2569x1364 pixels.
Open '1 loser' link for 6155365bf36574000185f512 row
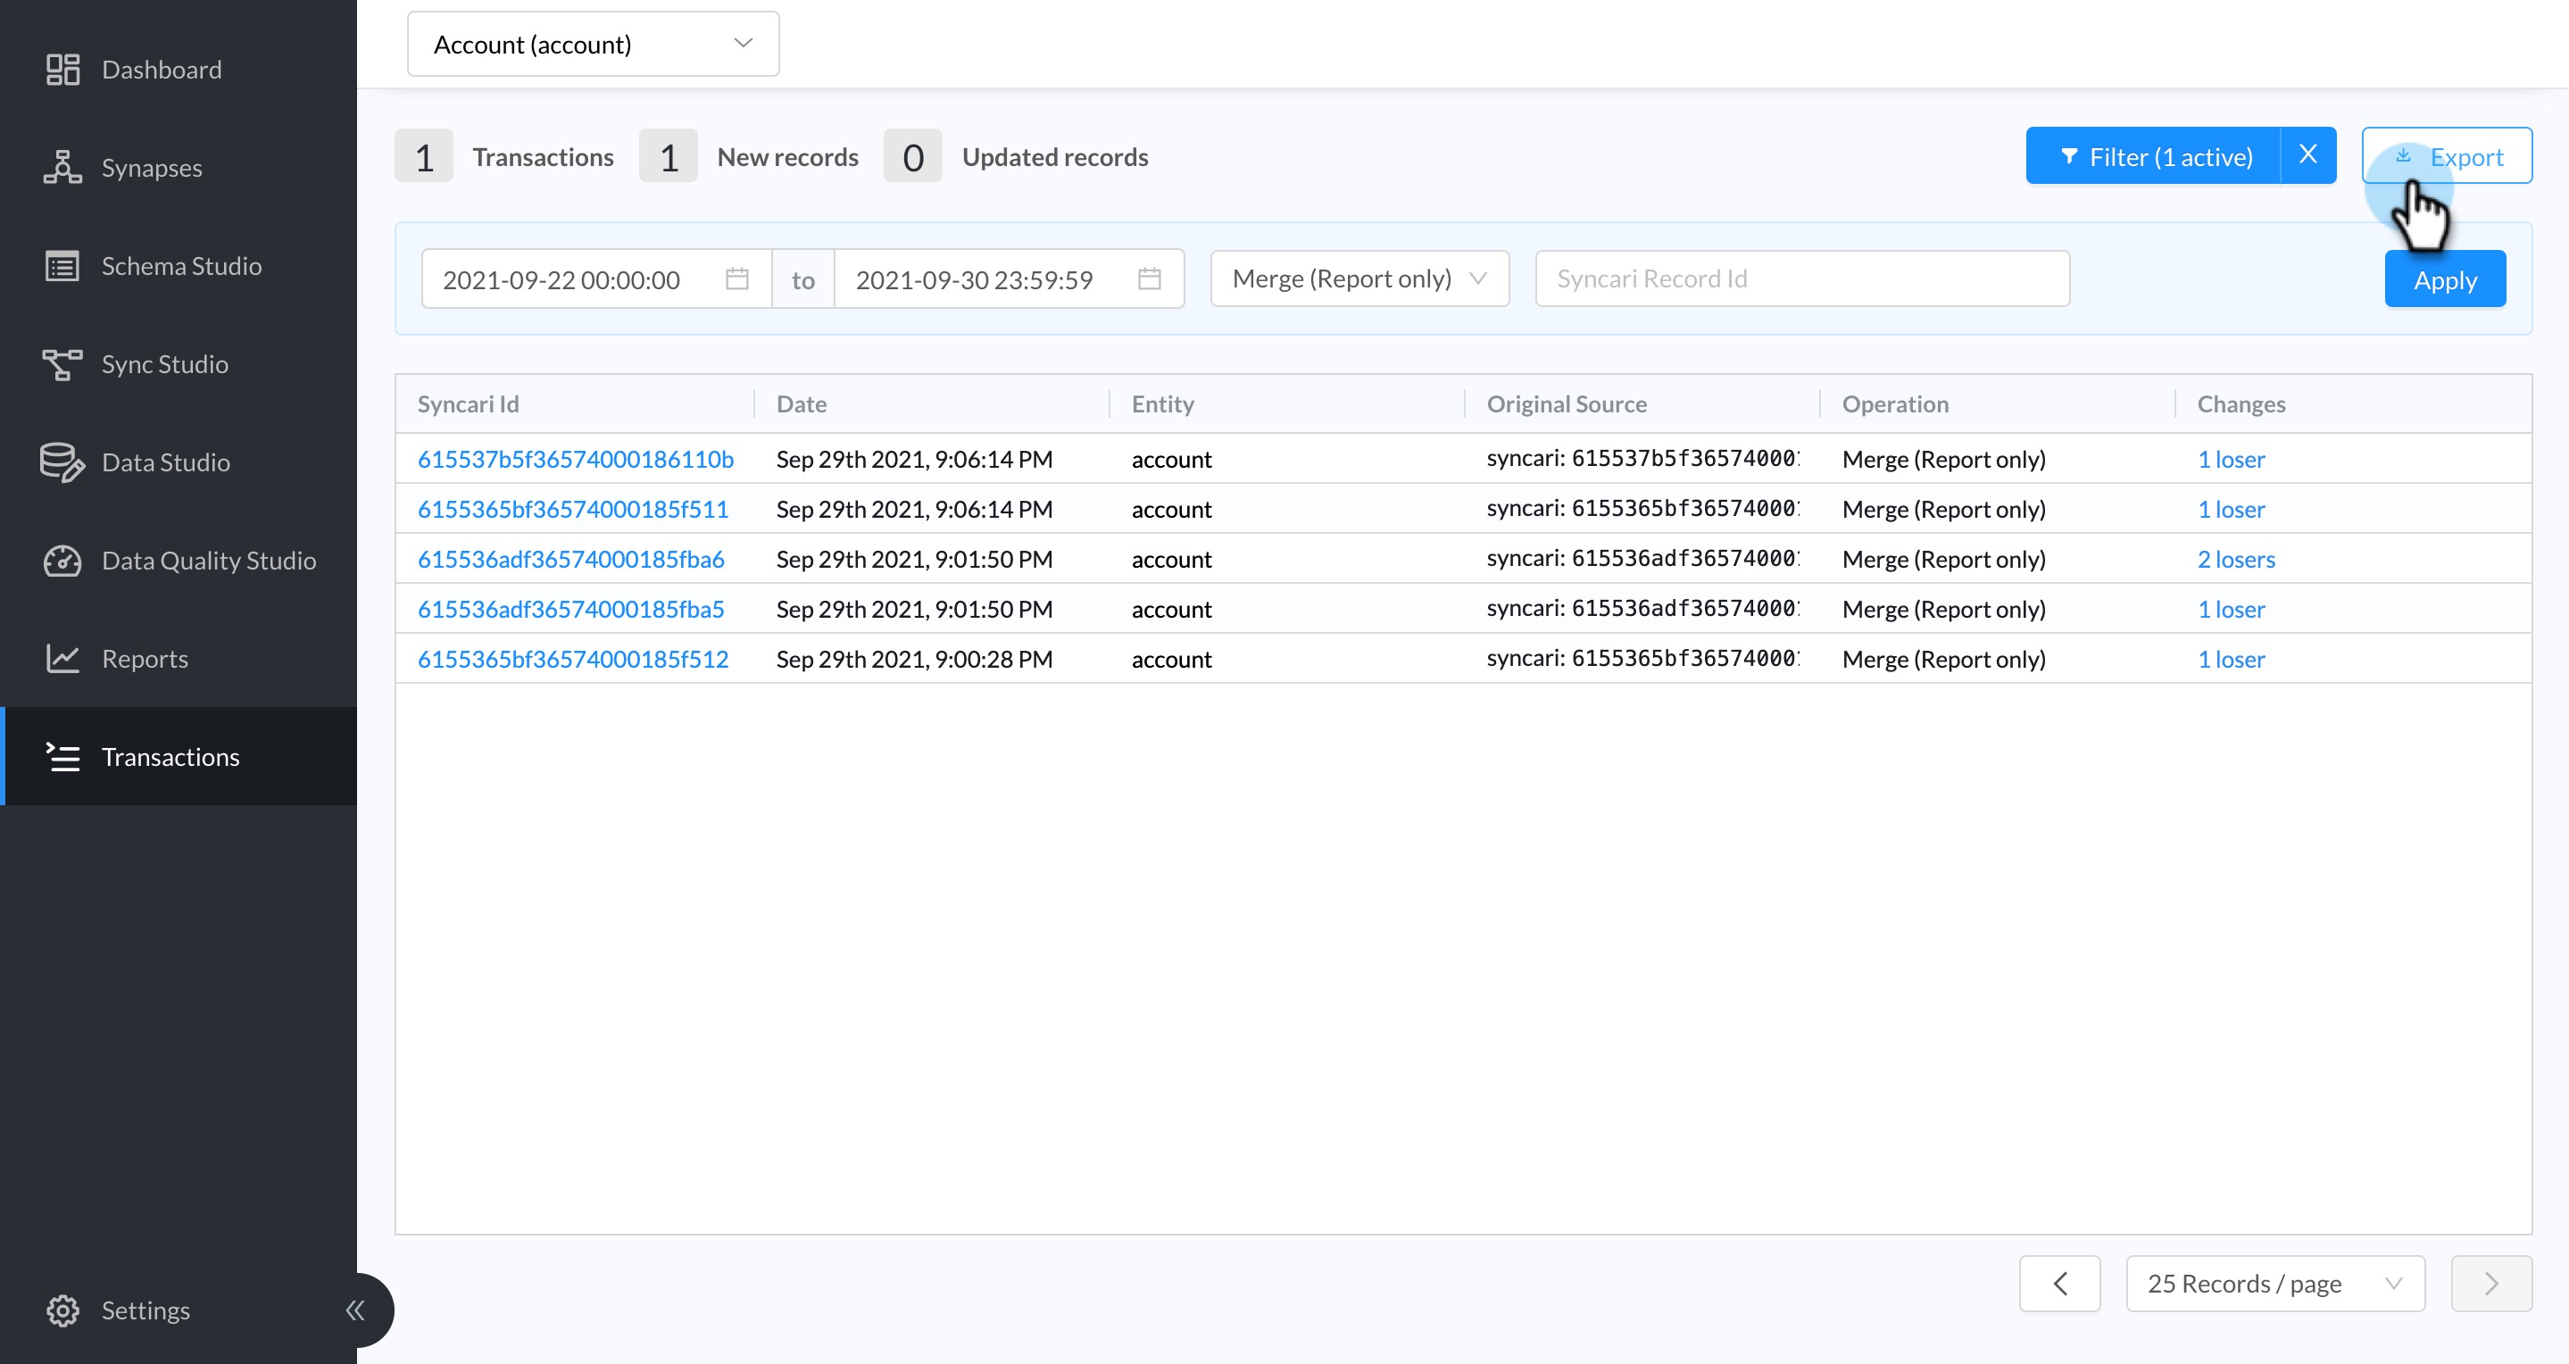(x=2232, y=658)
